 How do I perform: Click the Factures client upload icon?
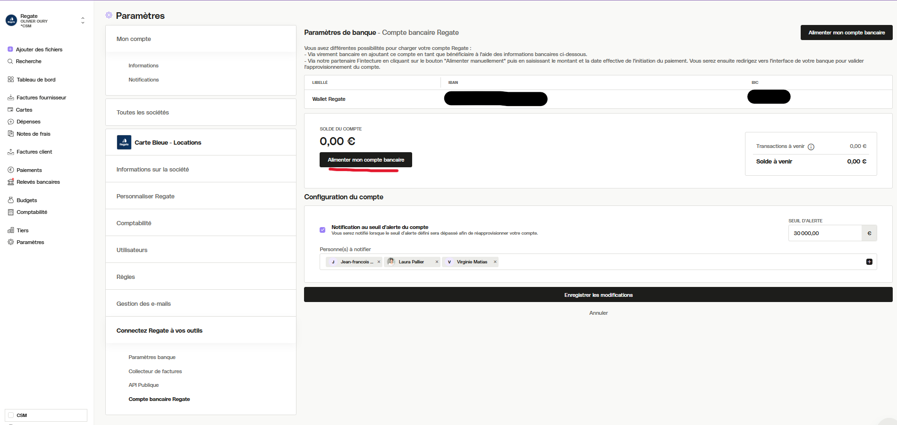coord(10,152)
